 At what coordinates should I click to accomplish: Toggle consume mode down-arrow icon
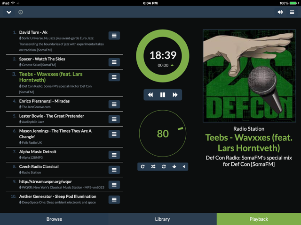[x=174, y=167]
